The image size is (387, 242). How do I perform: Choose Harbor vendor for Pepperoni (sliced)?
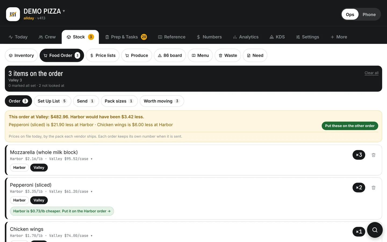(x=19, y=200)
